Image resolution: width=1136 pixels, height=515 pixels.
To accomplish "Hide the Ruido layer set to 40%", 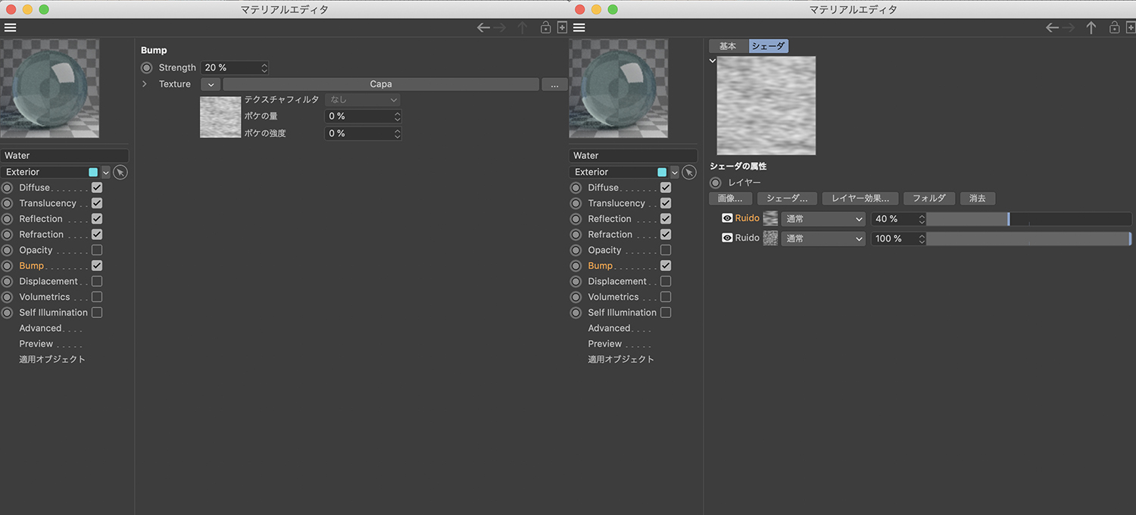I will point(727,218).
